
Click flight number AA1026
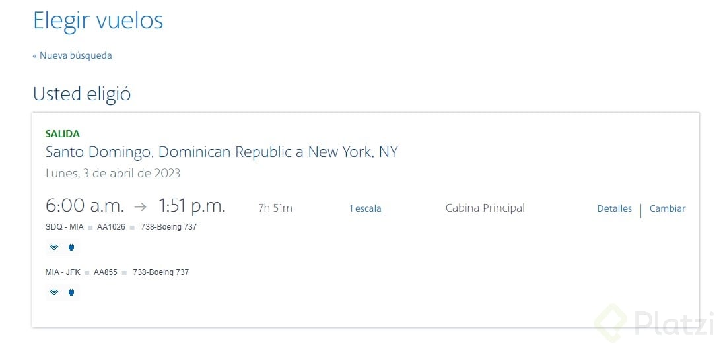point(111,227)
